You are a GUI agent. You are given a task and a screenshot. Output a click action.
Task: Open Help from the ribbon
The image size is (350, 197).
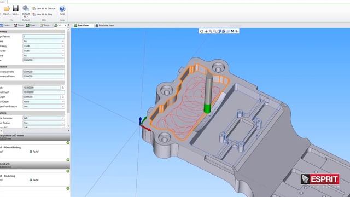click(x=62, y=10)
